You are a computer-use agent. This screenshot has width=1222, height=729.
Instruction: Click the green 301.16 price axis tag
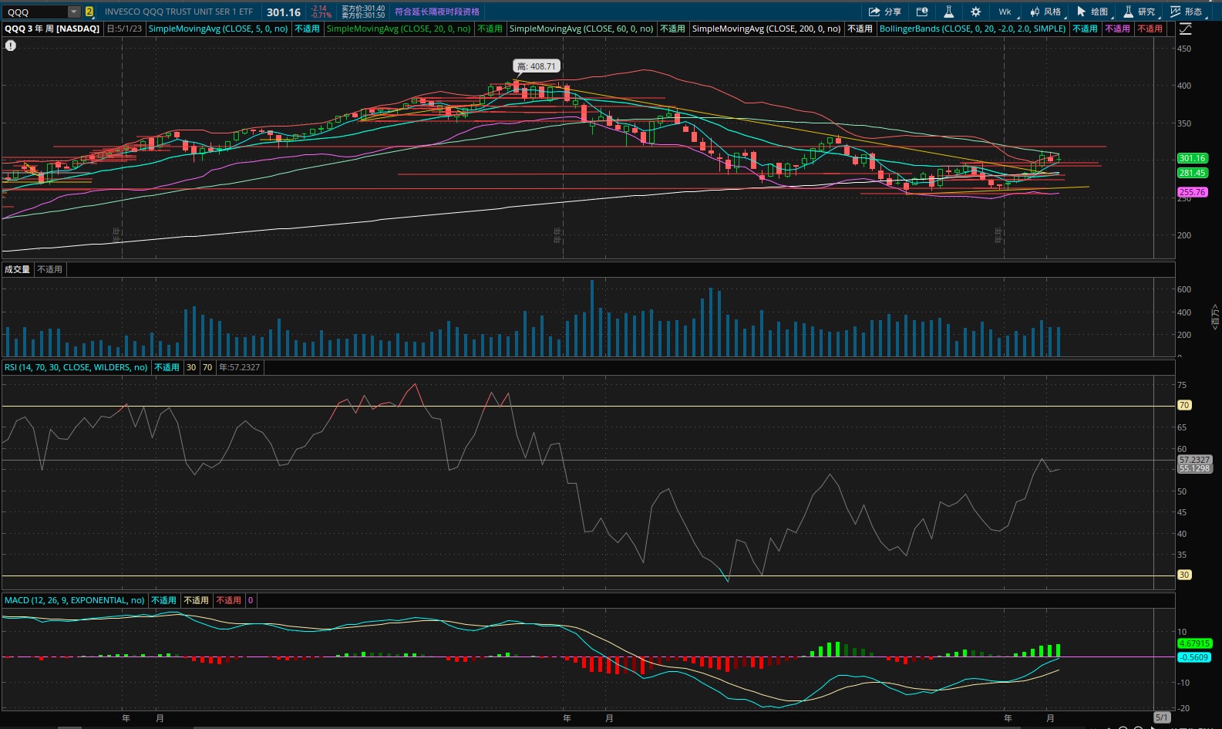click(1192, 158)
